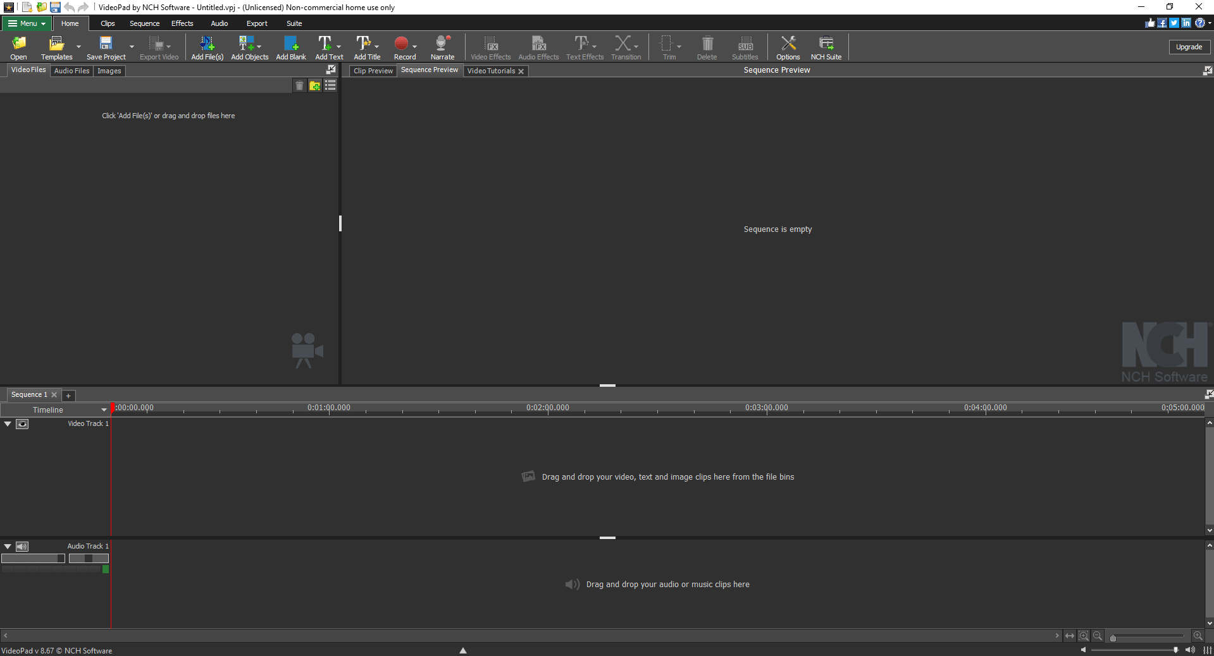Image resolution: width=1214 pixels, height=656 pixels.
Task: Click the timeline ruler at 0:02:00
Action: [x=547, y=410]
